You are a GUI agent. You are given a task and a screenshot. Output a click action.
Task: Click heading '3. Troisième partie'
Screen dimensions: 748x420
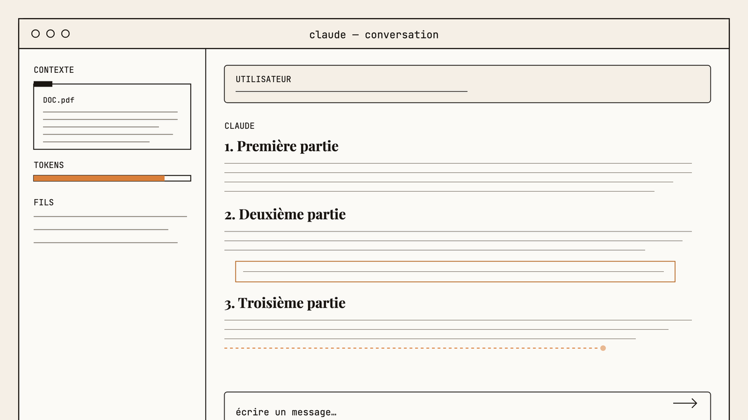pos(285,303)
